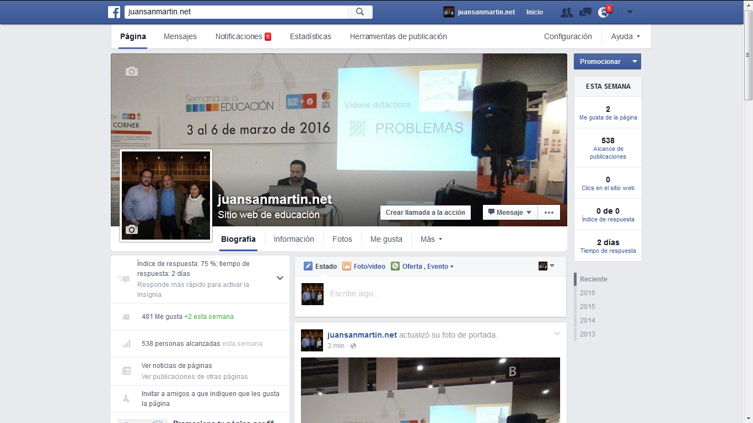The width and height of the screenshot is (753, 423).
Task: Expand the response rate chevron
Action: click(280, 278)
